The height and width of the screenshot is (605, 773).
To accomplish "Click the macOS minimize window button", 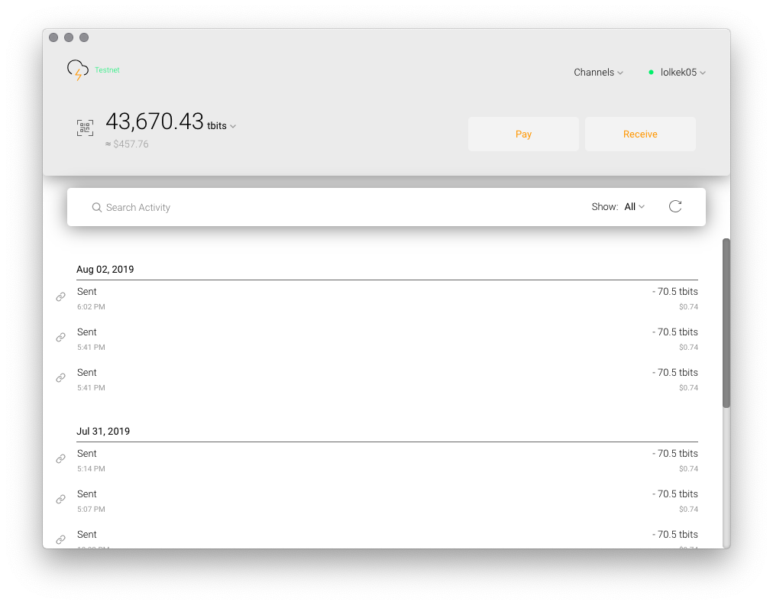I will point(69,37).
